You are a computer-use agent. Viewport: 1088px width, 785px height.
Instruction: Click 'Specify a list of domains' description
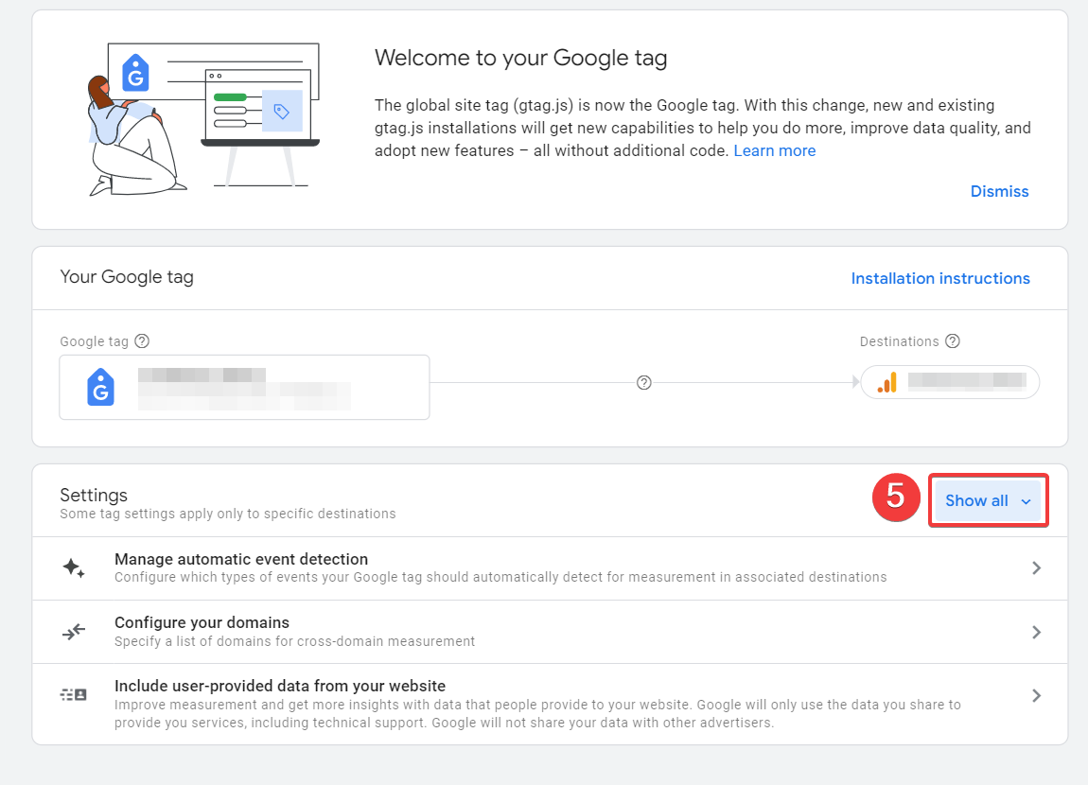point(295,640)
